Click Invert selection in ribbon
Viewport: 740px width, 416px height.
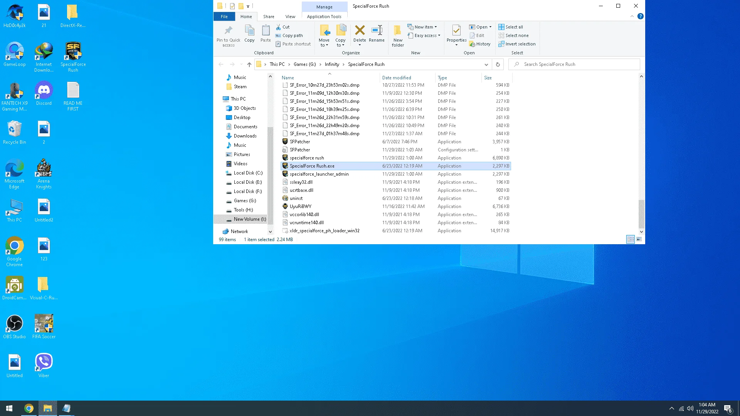(517, 44)
